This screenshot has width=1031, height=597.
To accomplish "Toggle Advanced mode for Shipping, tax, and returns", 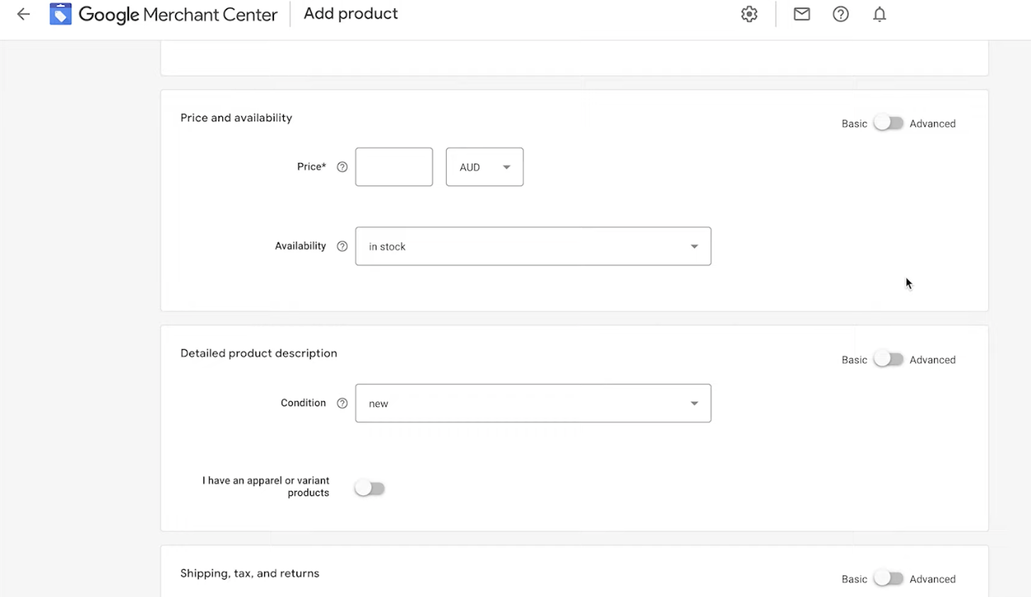I will click(888, 579).
